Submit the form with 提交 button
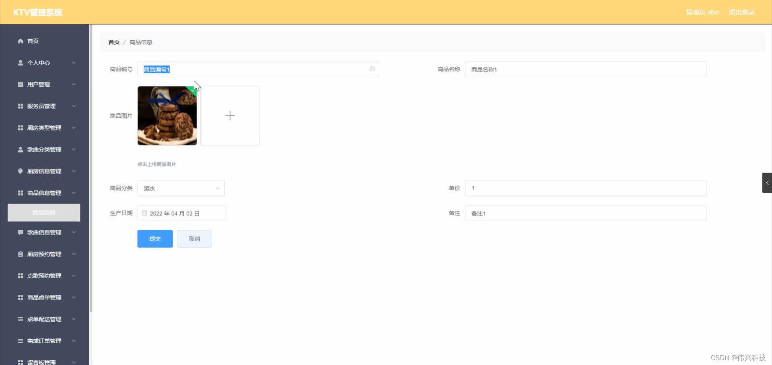The width and height of the screenshot is (772, 365). 154,239
